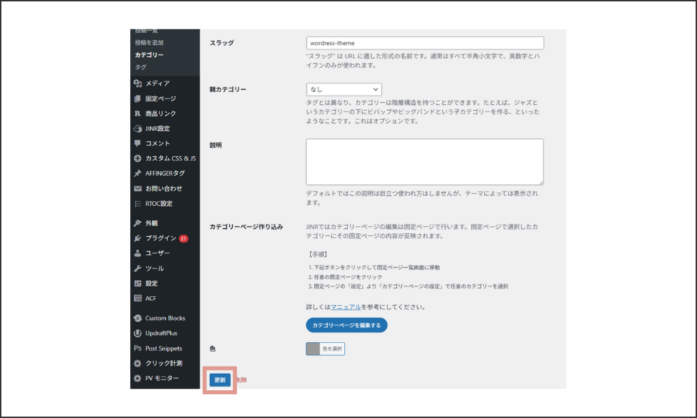Click the Custom Blocks icon
Viewport: 697px width, 418px height.
point(137,318)
